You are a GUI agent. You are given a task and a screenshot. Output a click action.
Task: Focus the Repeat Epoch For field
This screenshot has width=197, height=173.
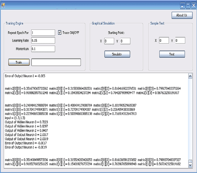tap(43, 33)
